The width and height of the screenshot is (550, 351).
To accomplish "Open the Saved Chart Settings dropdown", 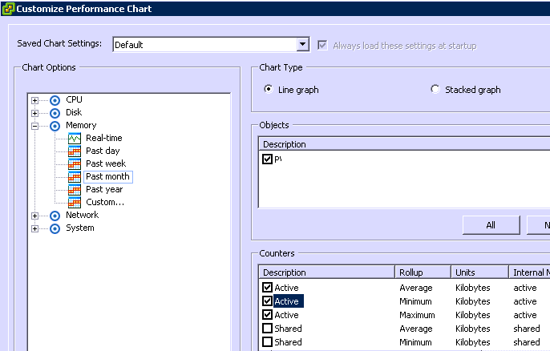I will click(x=302, y=45).
